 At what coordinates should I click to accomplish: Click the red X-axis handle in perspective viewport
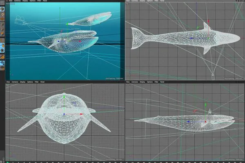80,41
